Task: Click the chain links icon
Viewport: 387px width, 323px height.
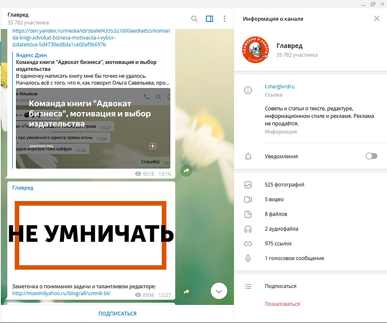Action: point(248,244)
